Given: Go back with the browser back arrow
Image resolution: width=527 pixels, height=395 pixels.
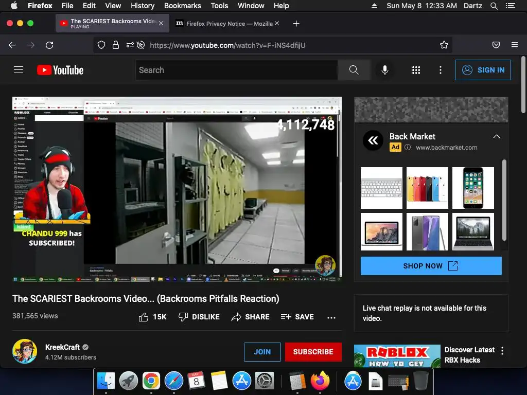Looking at the screenshot, I should point(12,45).
